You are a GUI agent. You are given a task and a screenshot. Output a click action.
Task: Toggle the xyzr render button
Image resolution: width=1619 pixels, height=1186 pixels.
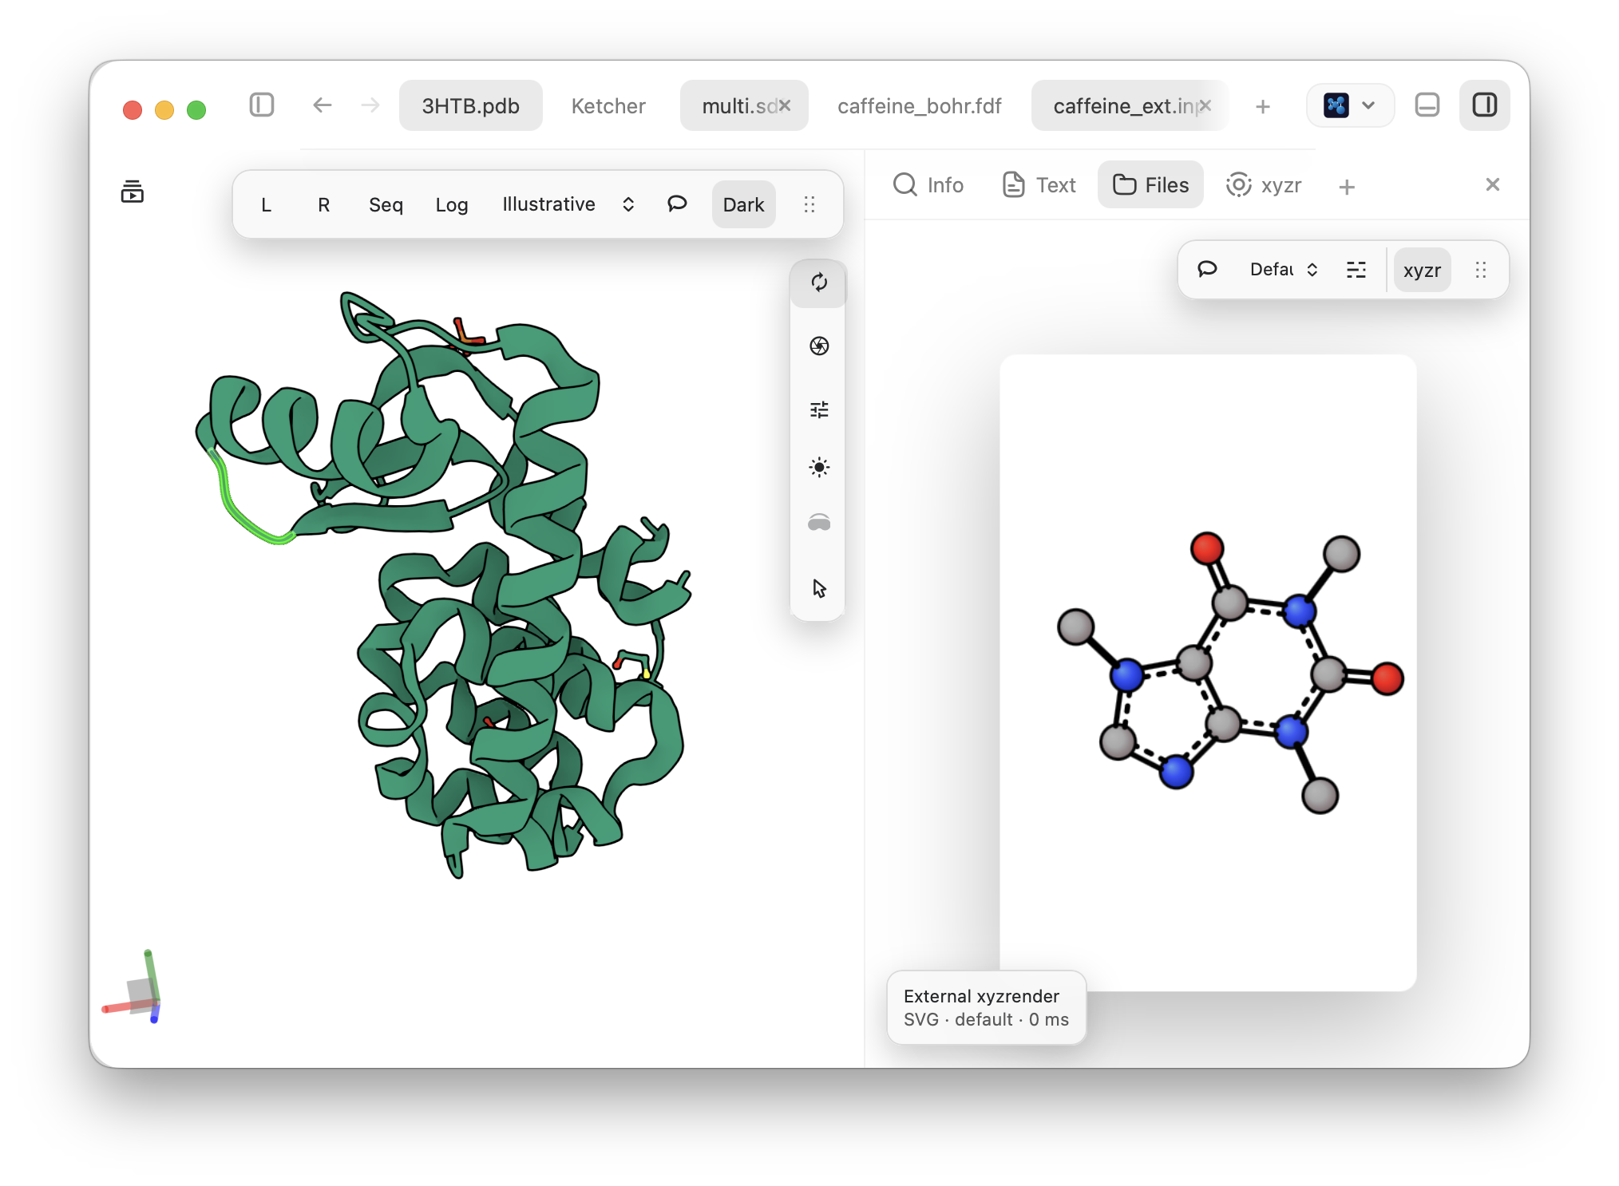(1422, 271)
